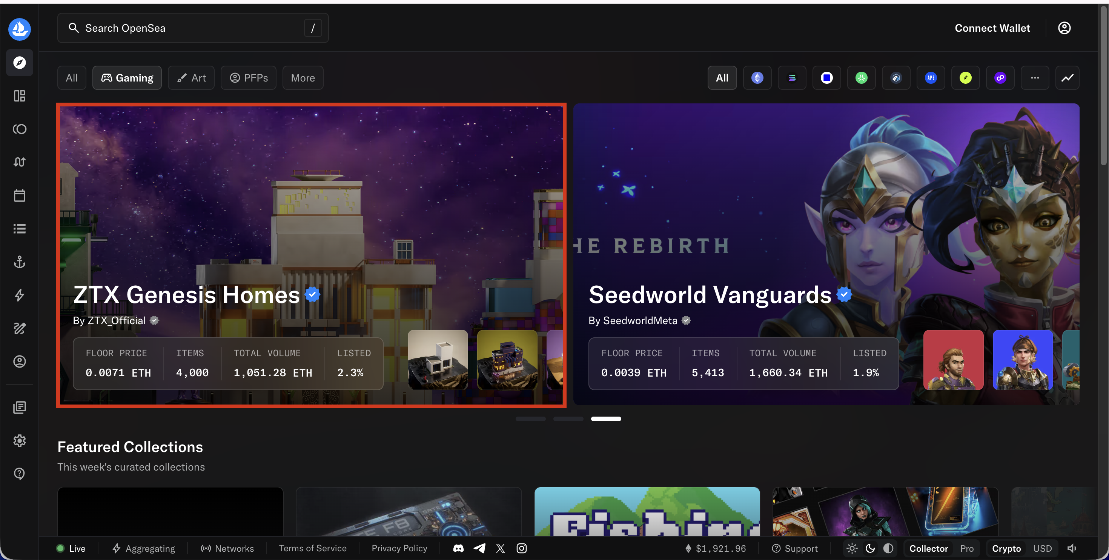
Task: Expand the More categories dropdown
Action: [x=303, y=77]
